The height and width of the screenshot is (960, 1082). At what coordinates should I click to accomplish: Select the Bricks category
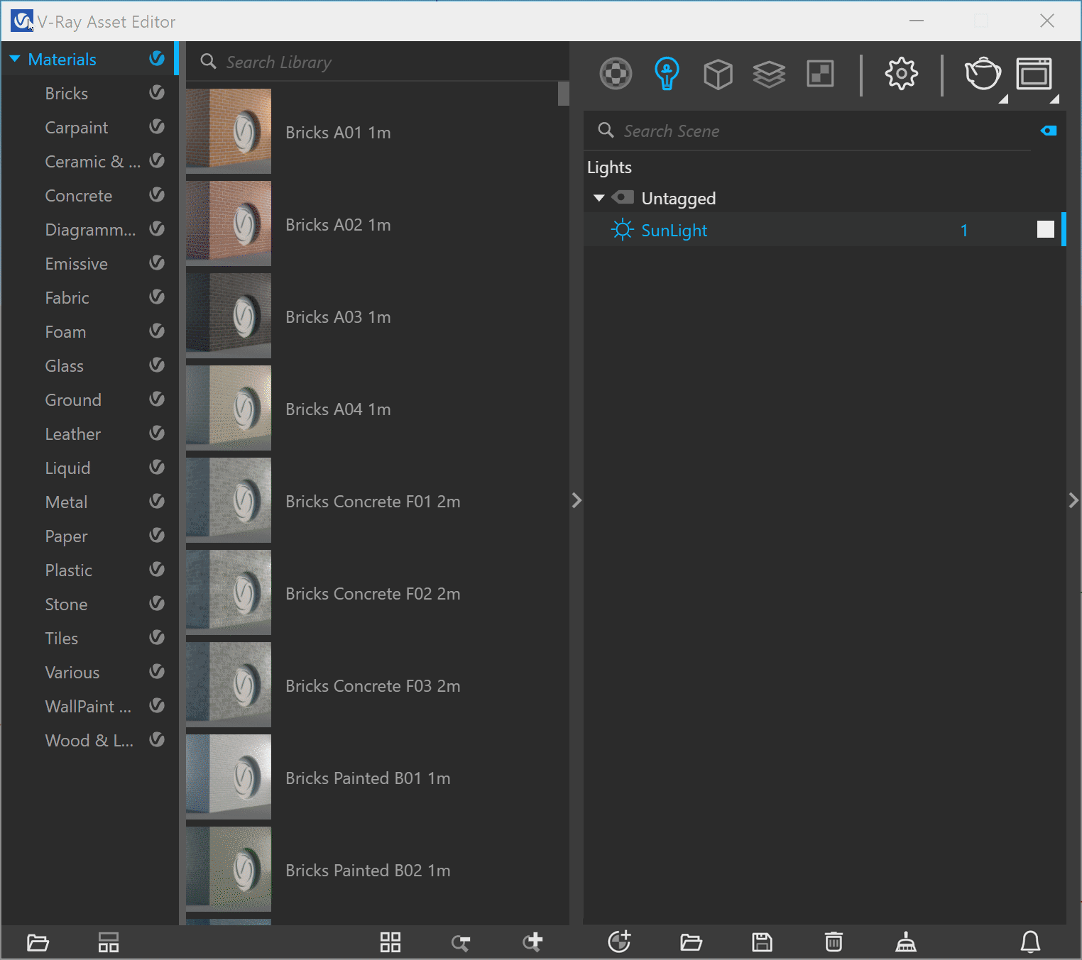pyautogui.click(x=66, y=94)
